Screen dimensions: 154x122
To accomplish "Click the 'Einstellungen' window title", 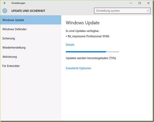I will tap(18, 3).
